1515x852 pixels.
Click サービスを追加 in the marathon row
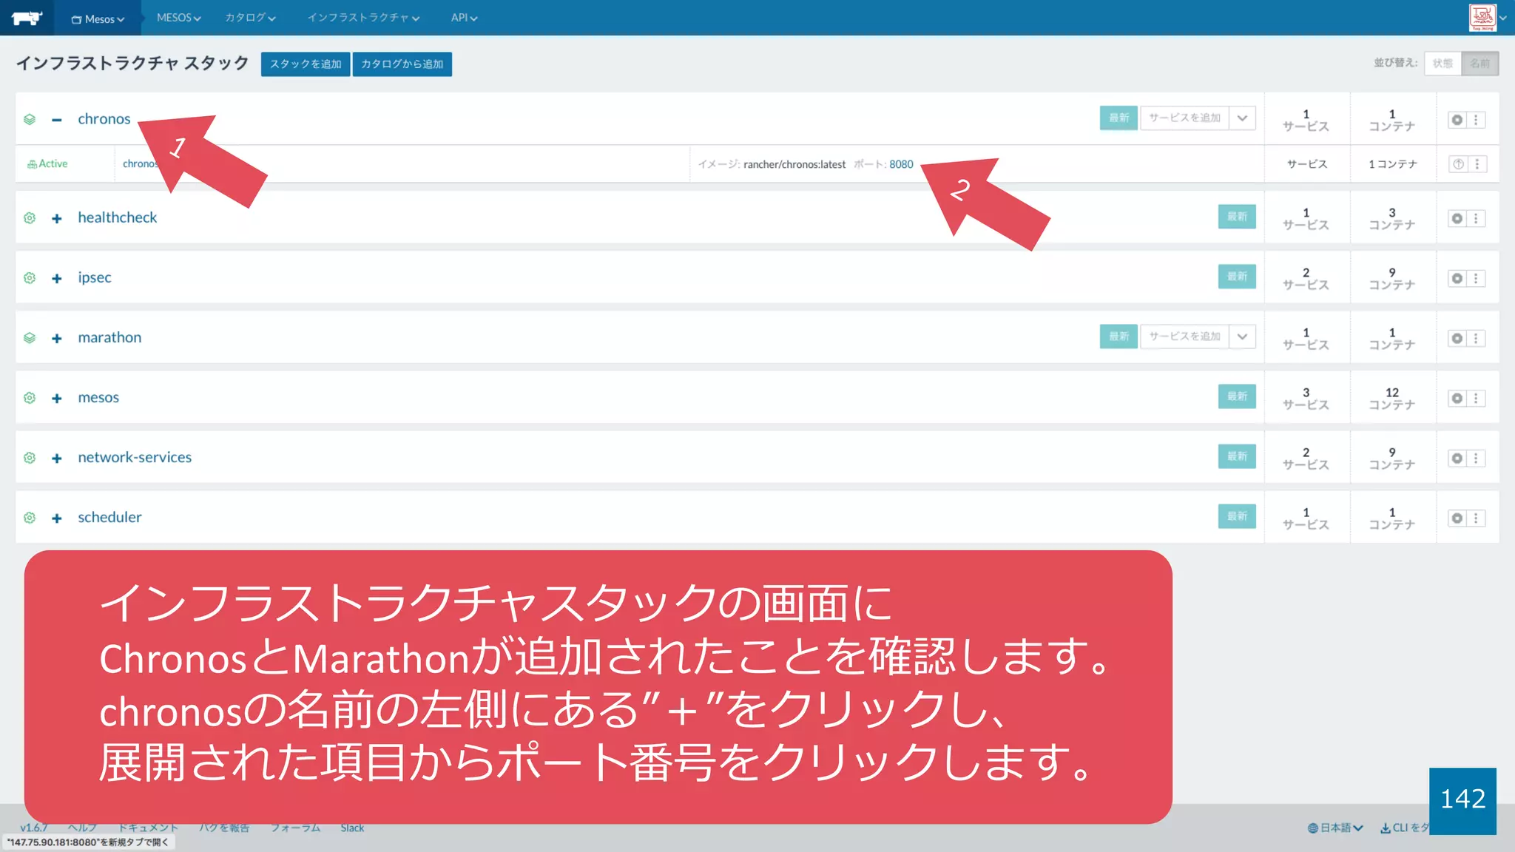tap(1184, 337)
